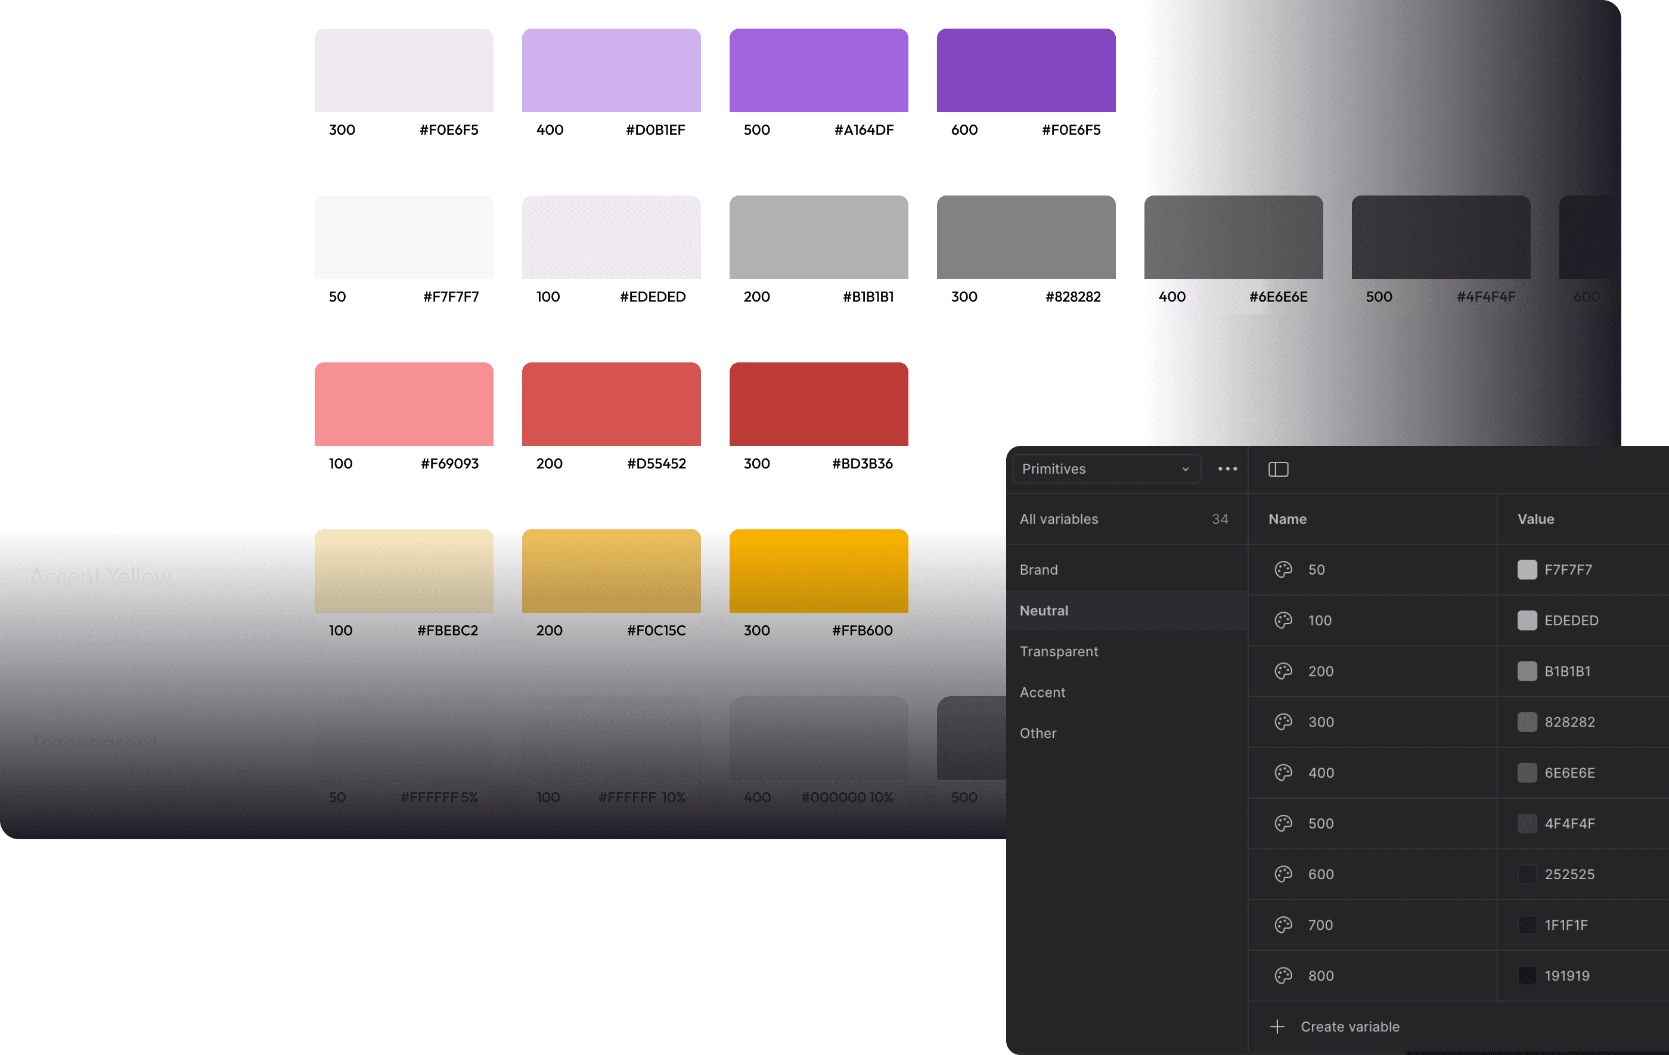
Task: Open the Transparent variable group
Action: pyautogui.click(x=1059, y=651)
